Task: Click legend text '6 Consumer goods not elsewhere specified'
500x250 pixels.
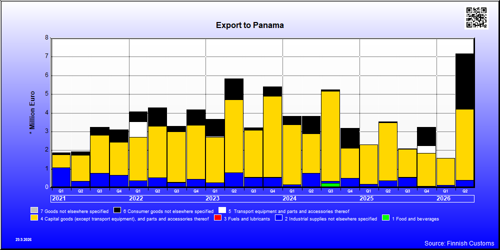Action: (x=168, y=211)
